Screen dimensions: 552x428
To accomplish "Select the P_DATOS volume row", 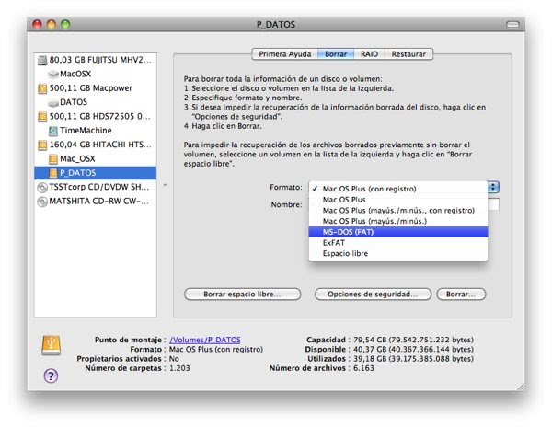I will coord(96,173).
